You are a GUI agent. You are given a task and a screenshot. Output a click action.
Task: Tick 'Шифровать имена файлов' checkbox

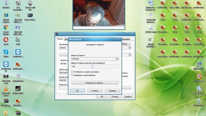pyautogui.click(x=72, y=75)
